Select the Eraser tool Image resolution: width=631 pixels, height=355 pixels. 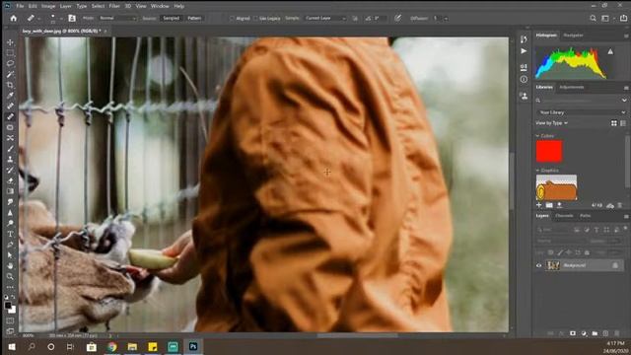[x=11, y=180]
